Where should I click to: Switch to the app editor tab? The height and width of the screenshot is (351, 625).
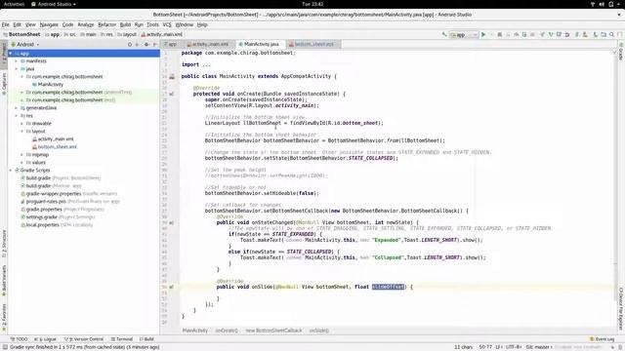coord(171,44)
